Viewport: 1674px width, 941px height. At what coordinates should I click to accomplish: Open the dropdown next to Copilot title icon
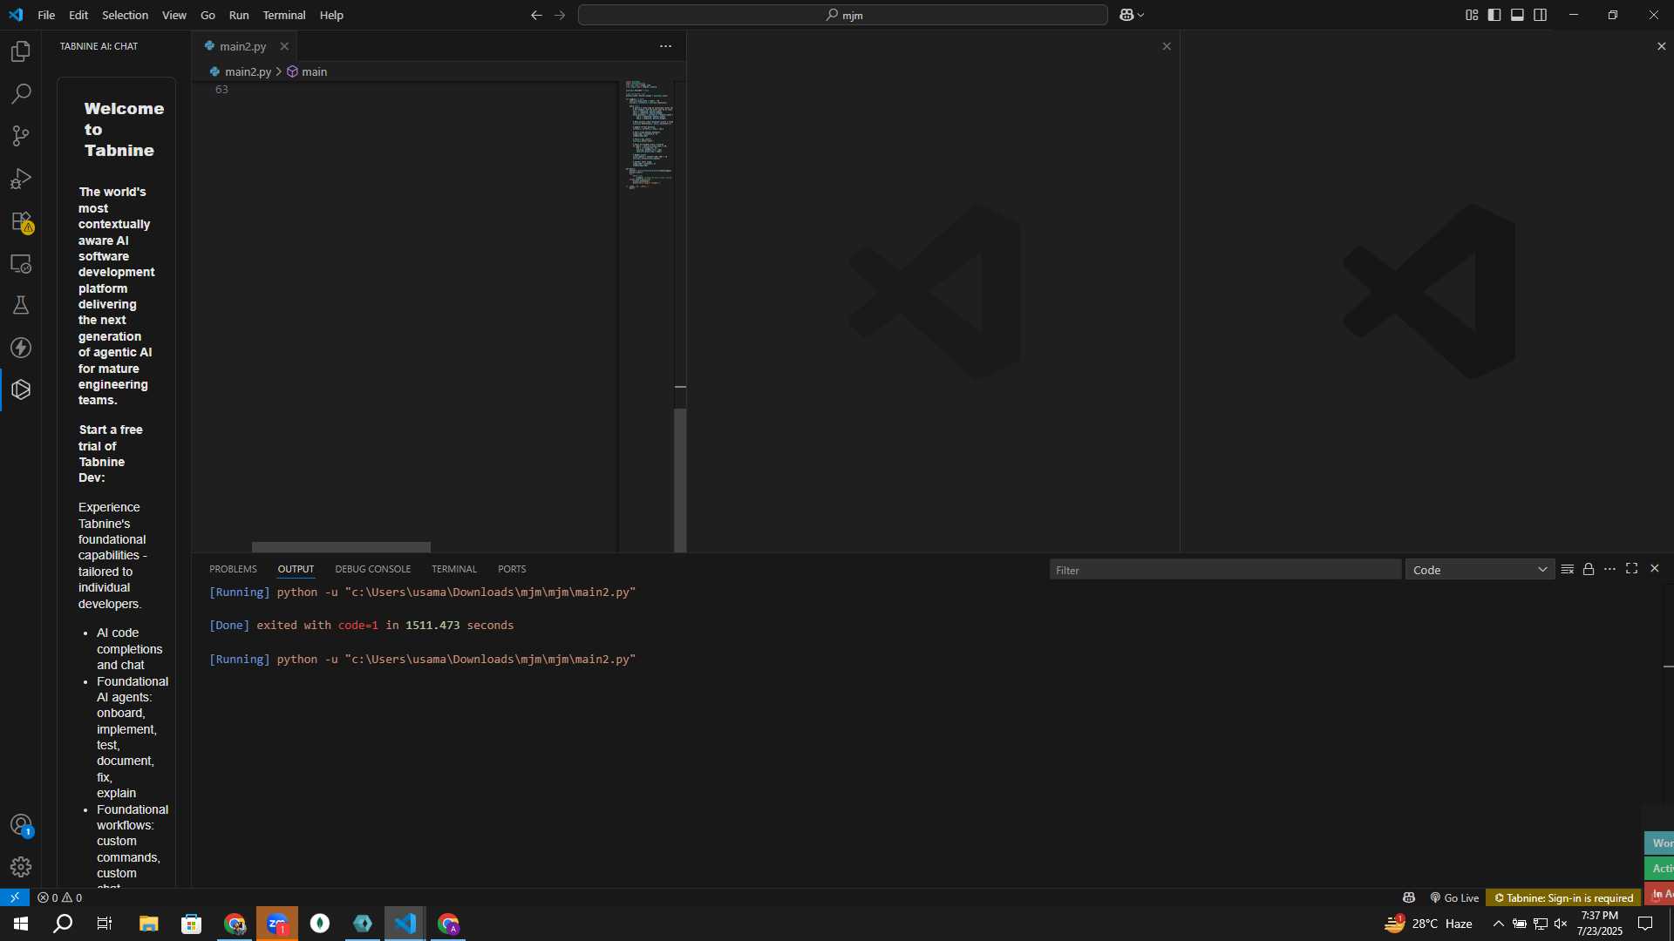click(1140, 15)
